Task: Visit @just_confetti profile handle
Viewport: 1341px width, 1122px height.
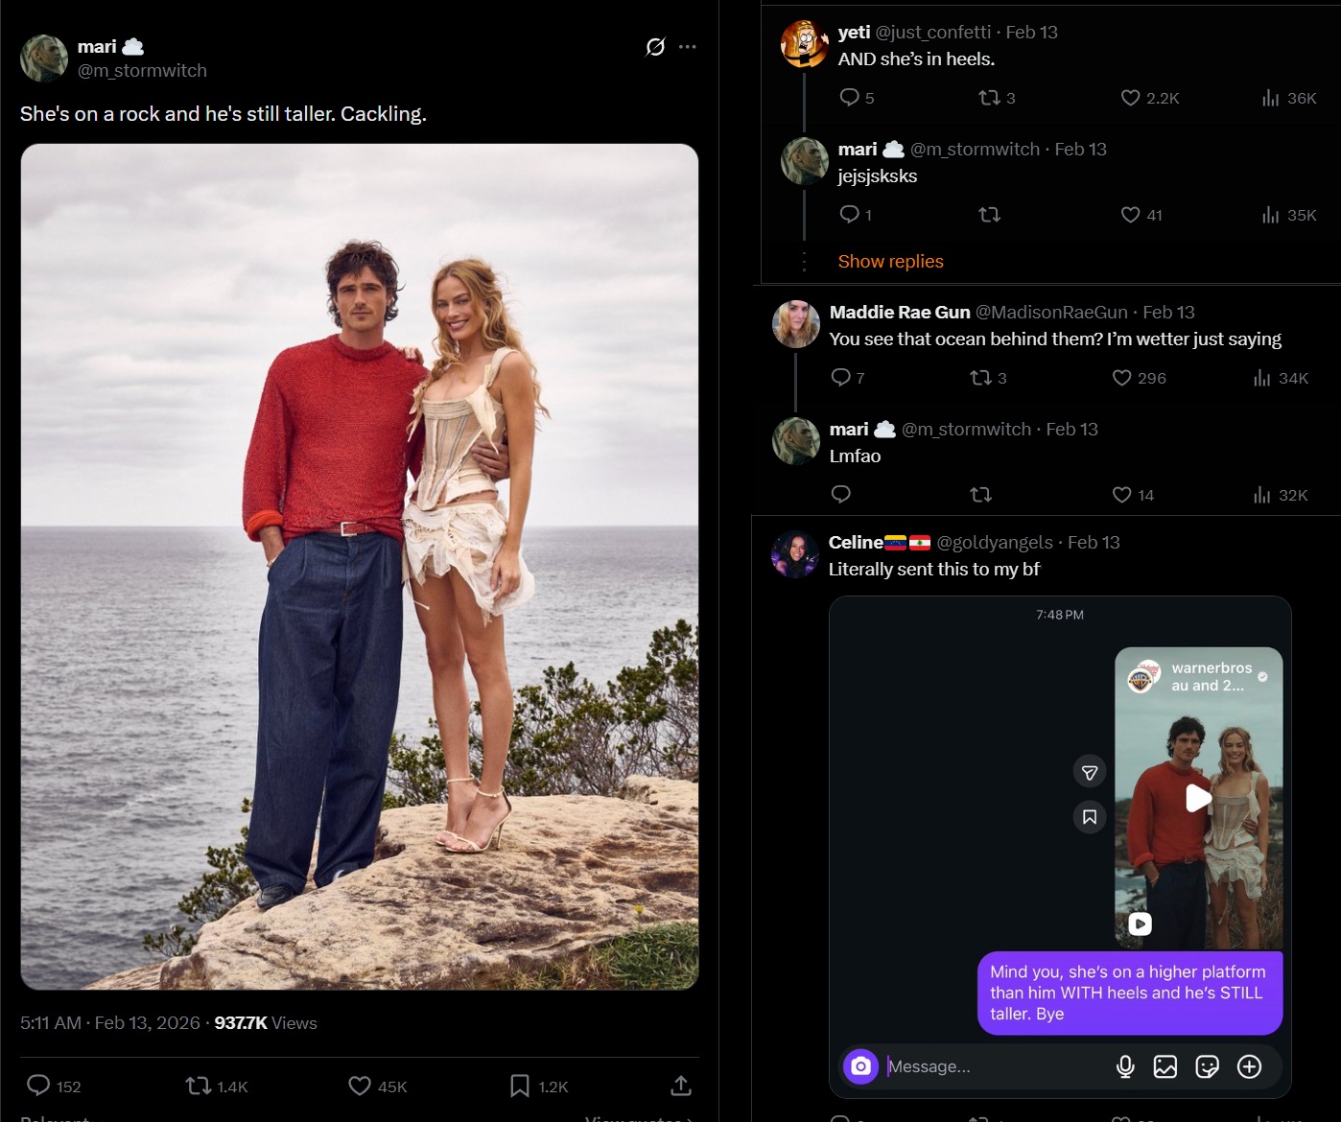Action: 933,32
